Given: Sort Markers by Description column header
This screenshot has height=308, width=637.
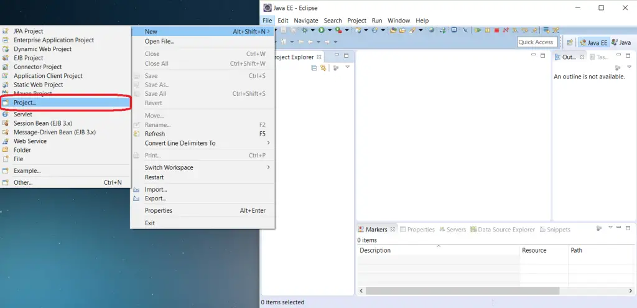Looking at the screenshot, I should coord(439,250).
